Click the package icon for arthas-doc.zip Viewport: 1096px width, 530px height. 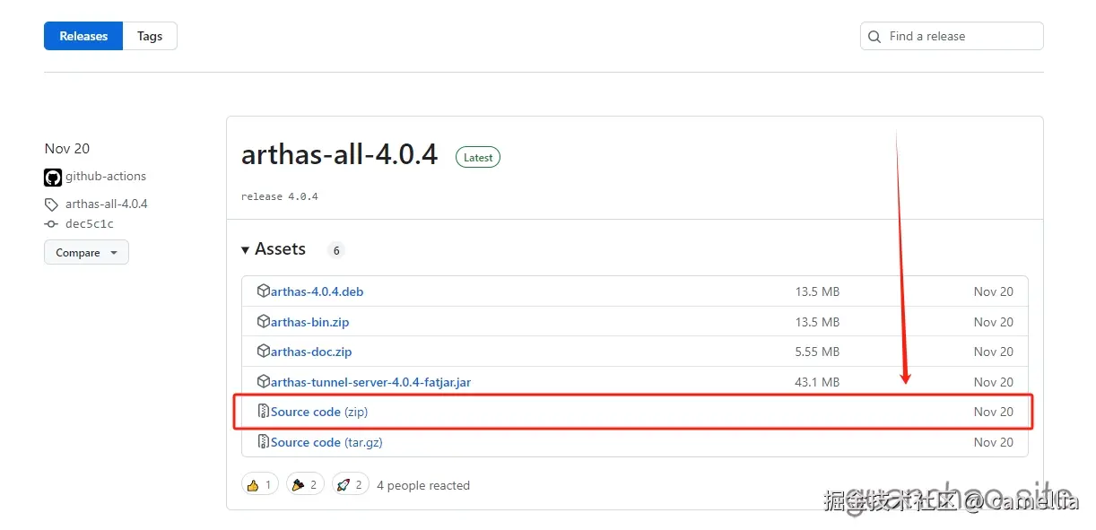pyautogui.click(x=264, y=351)
